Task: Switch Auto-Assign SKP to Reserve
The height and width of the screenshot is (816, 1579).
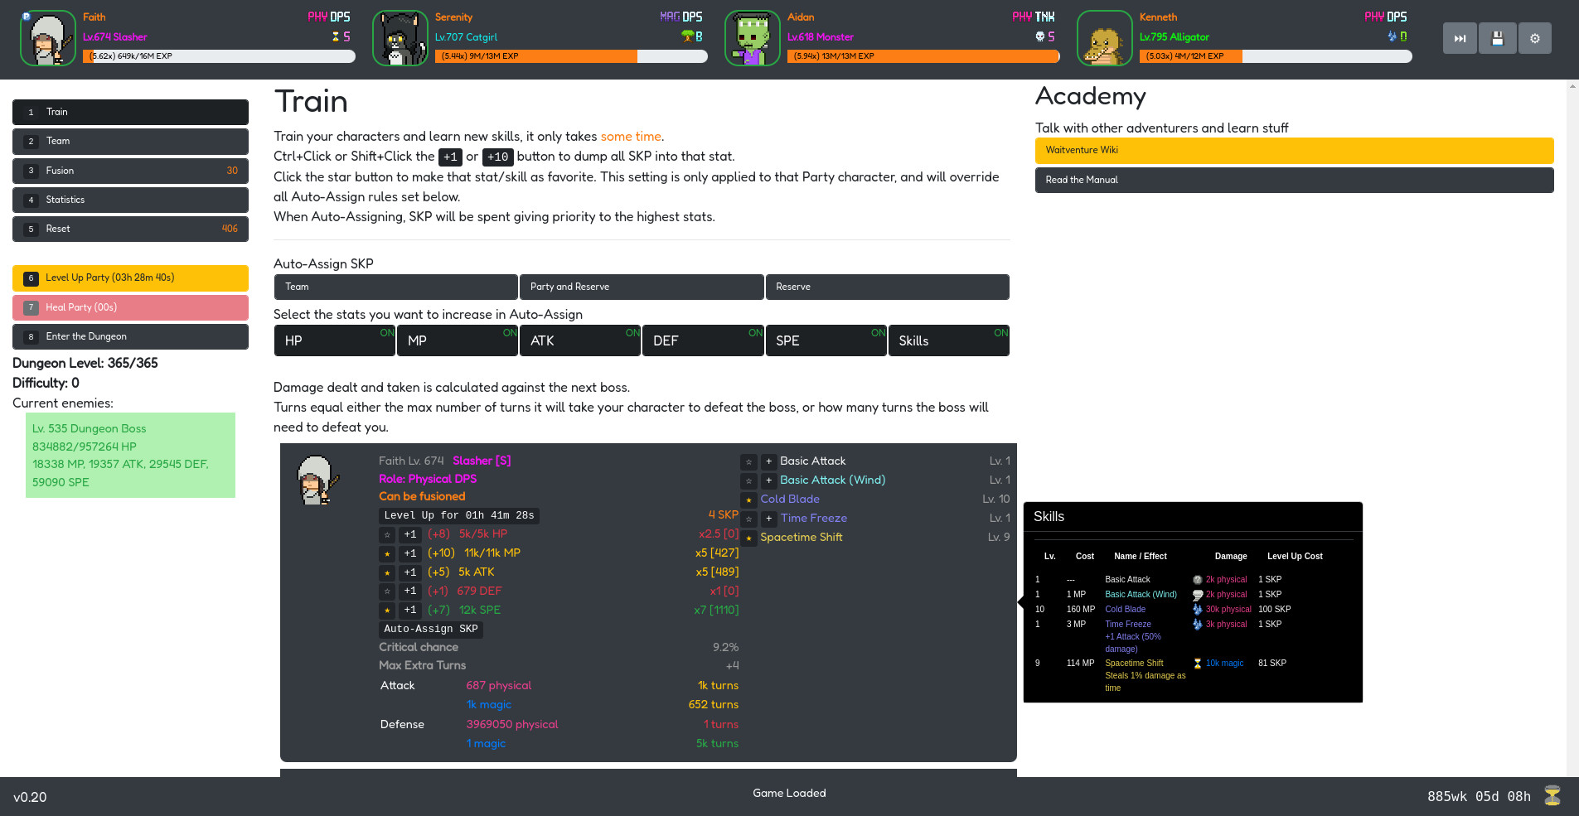Action: click(887, 287)
